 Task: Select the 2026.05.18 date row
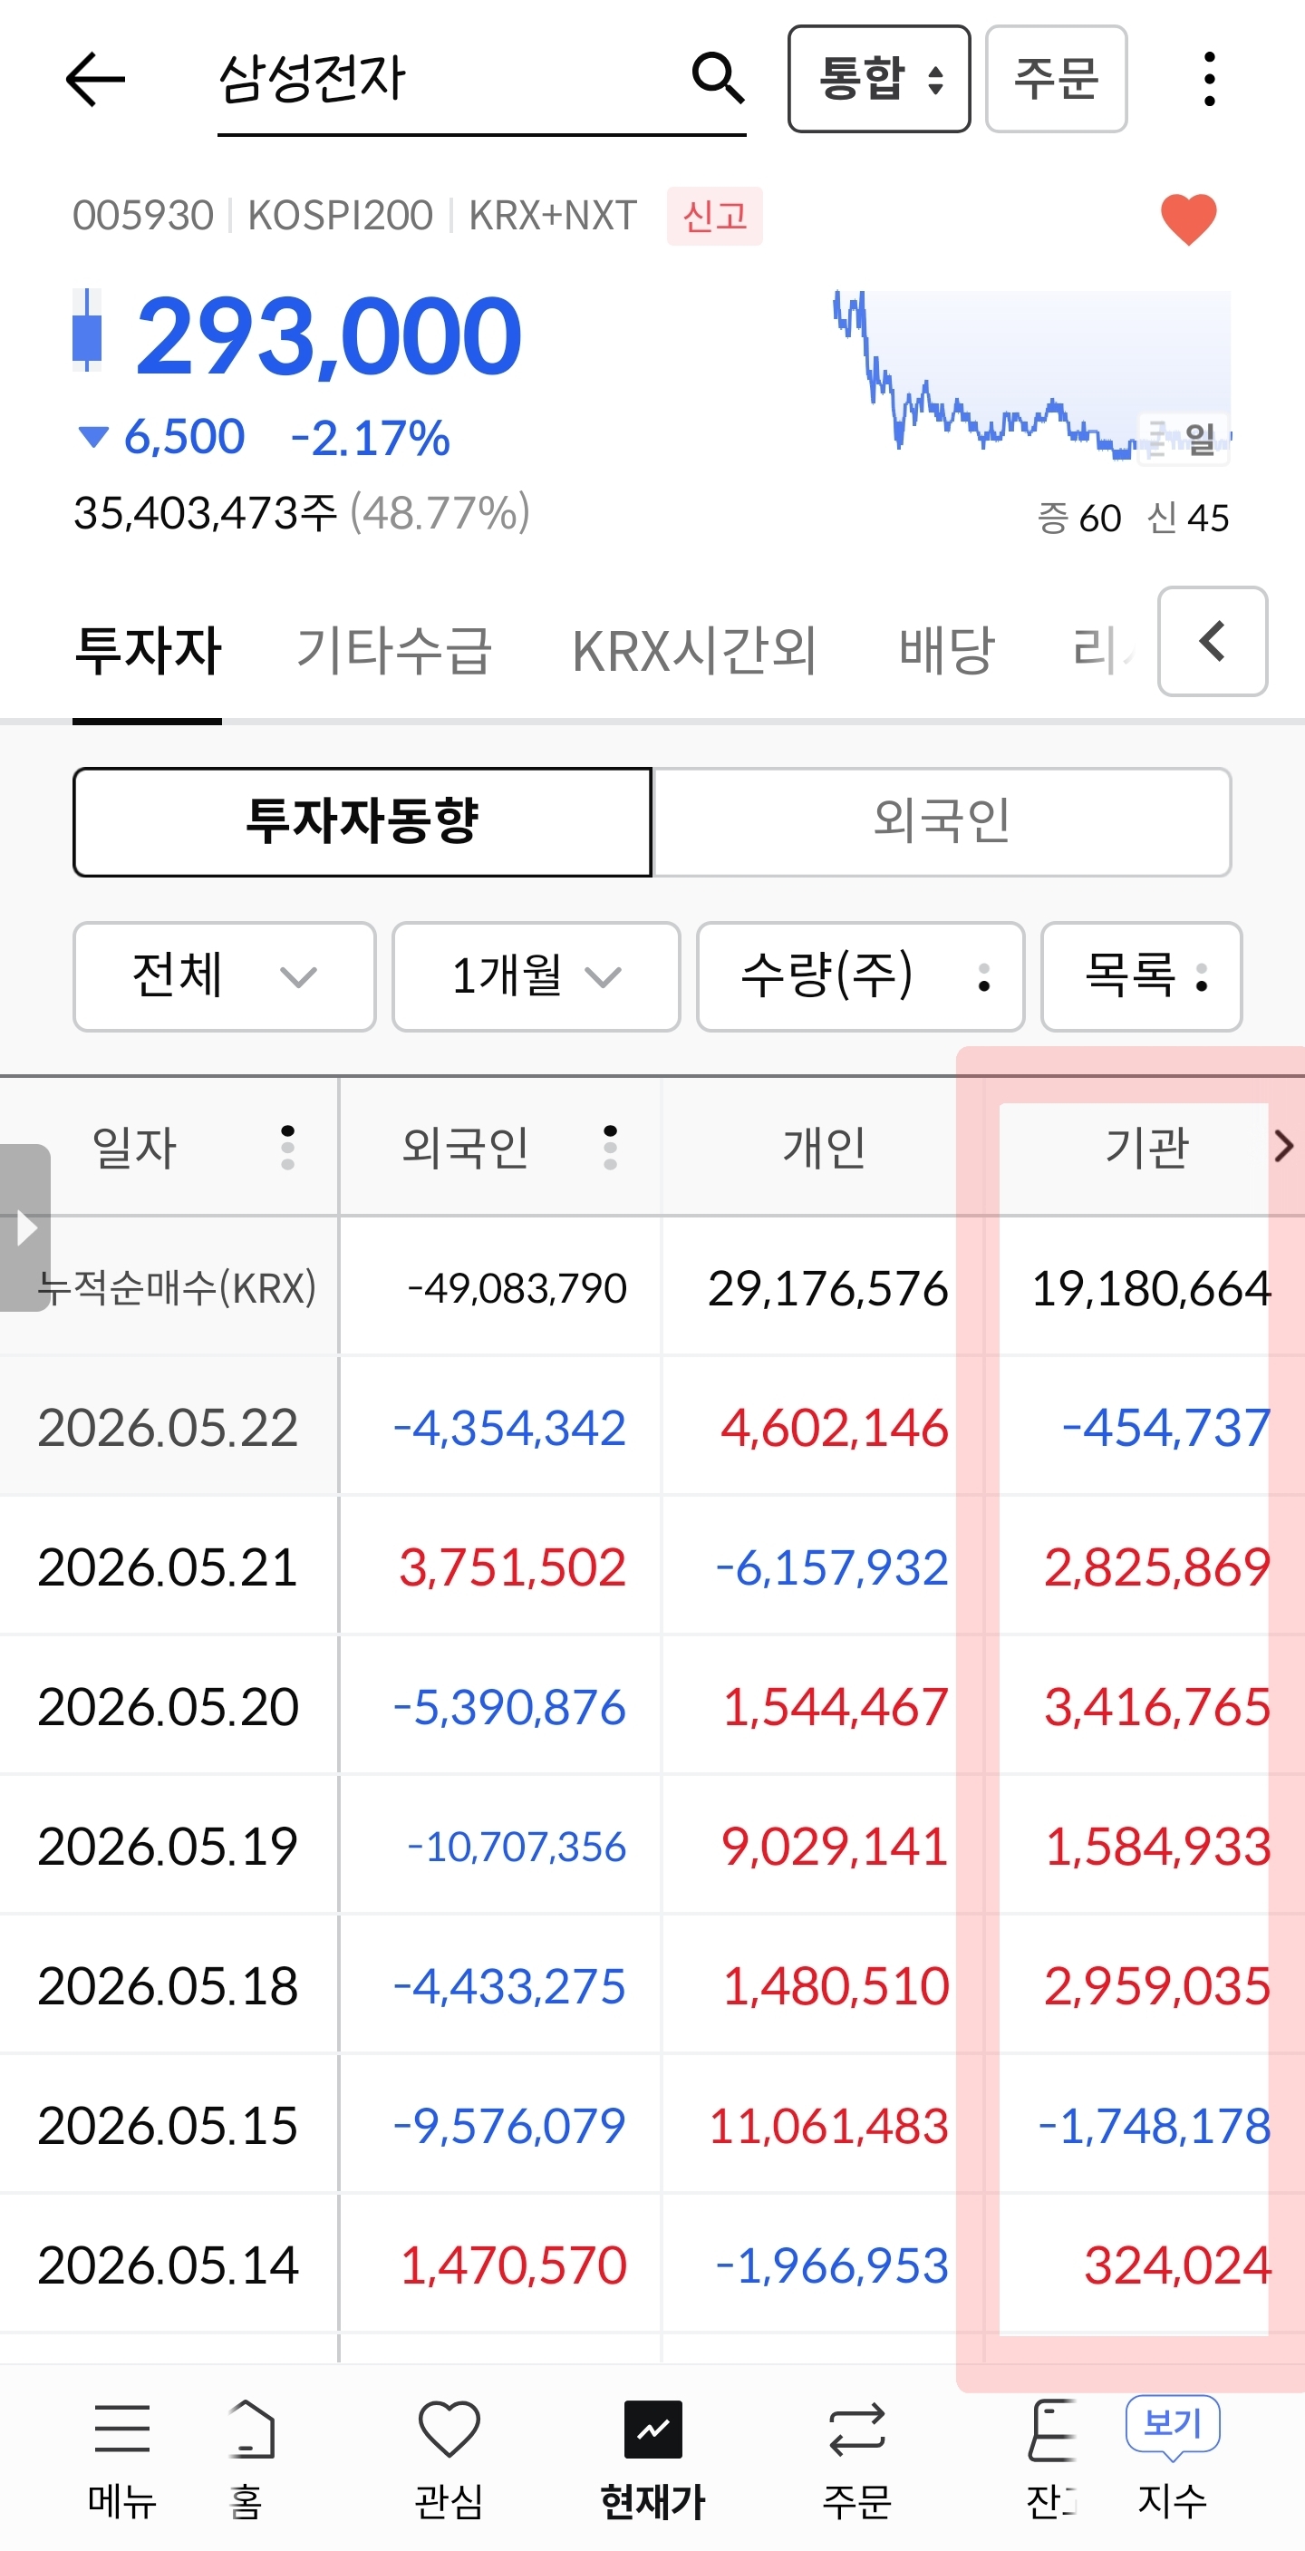coord(168,1985)
